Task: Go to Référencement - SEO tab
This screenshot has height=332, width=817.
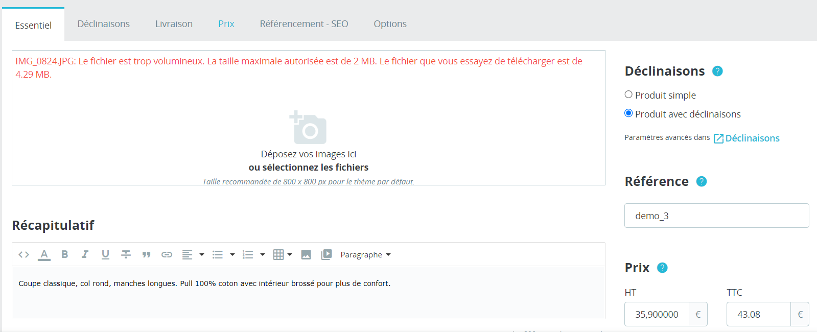Action: [304, 24]
